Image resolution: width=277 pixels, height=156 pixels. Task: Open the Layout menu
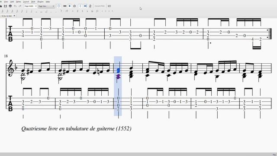coord(26,2)
